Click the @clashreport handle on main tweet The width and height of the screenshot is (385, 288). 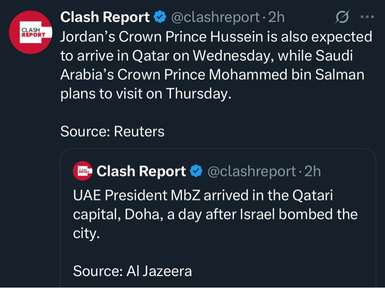[216, 17]
